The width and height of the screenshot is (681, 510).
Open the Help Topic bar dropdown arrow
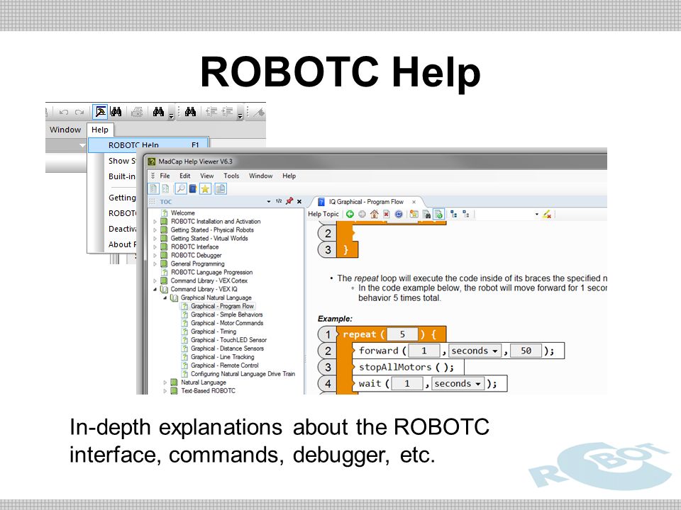tap(537, 214)
